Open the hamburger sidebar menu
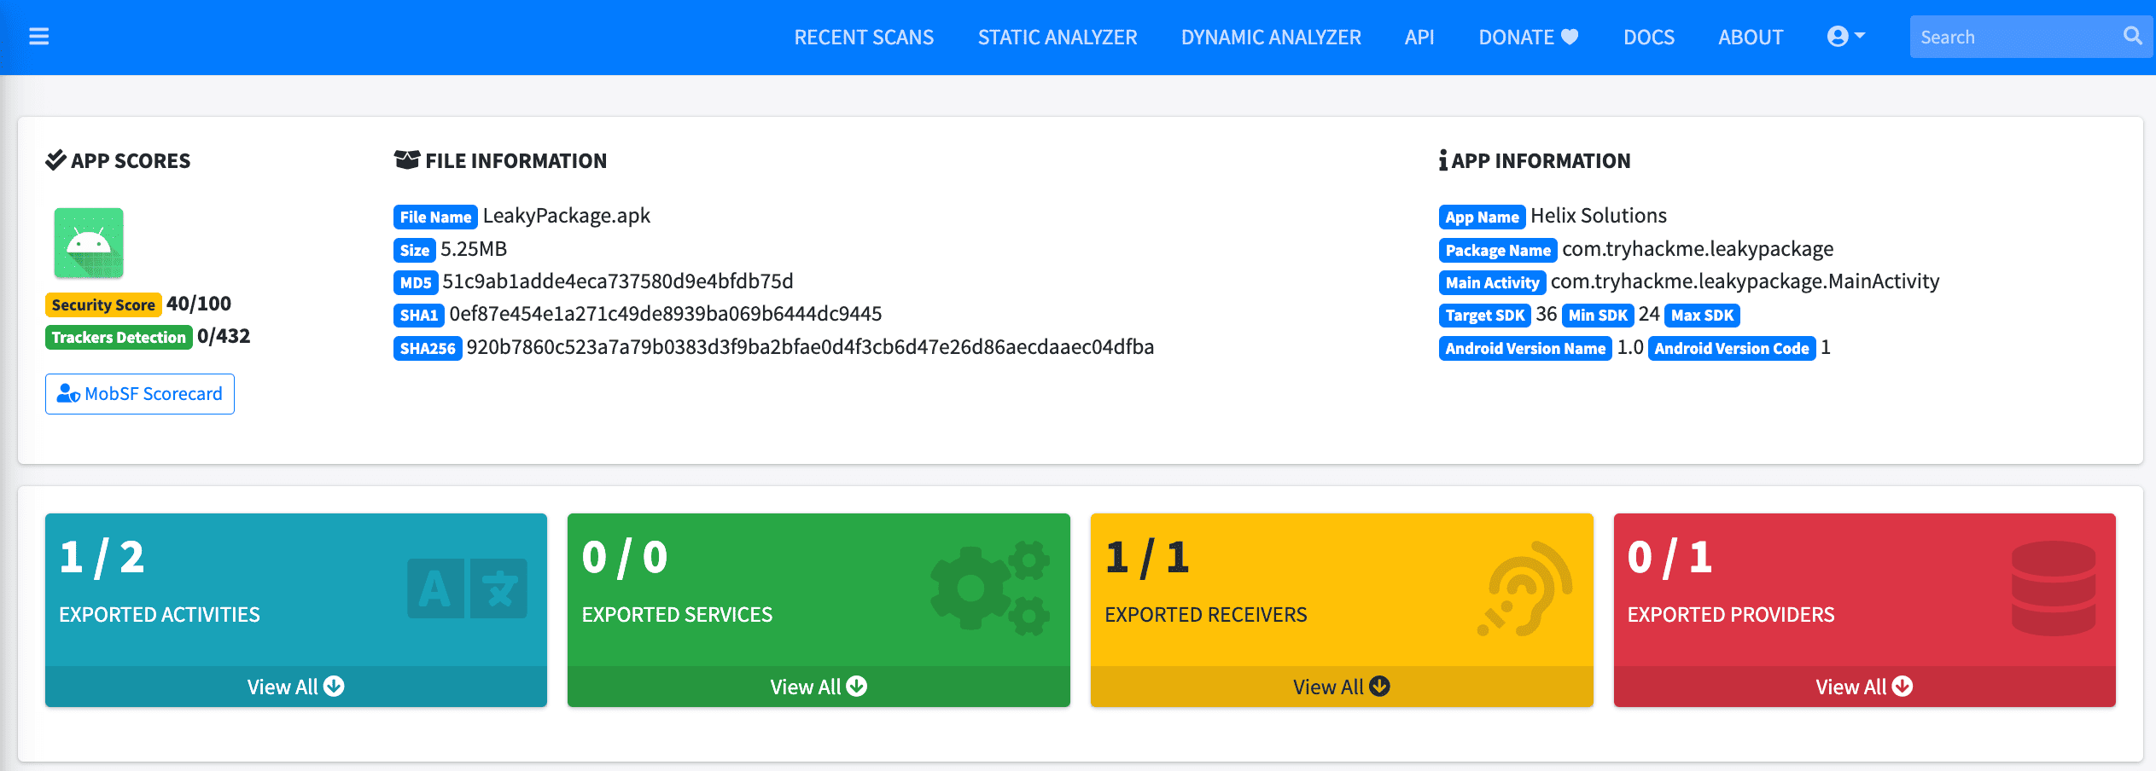Screen dimensions: 2156x771 point(38,37)
